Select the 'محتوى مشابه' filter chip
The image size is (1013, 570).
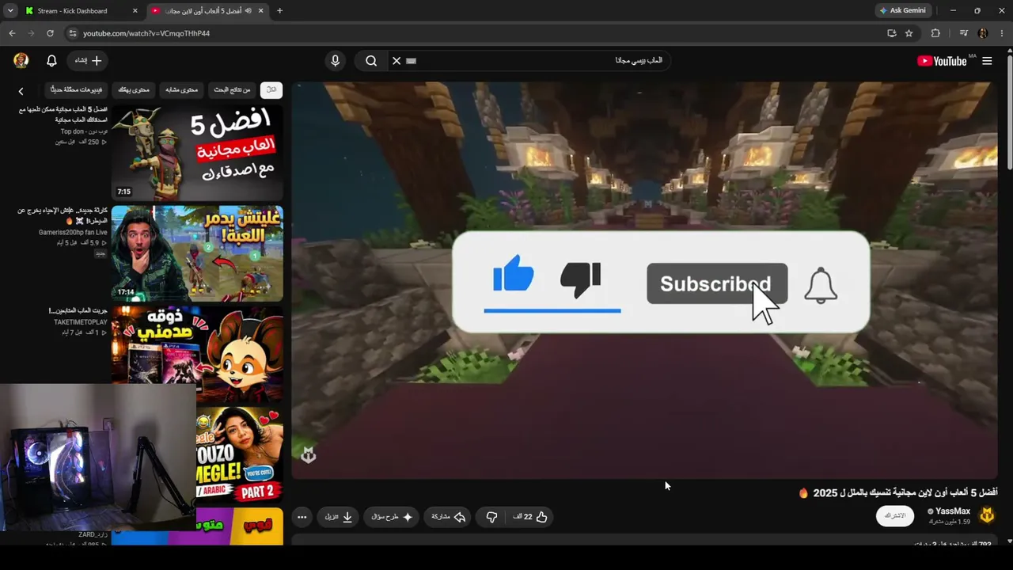[x=182, y=89]
